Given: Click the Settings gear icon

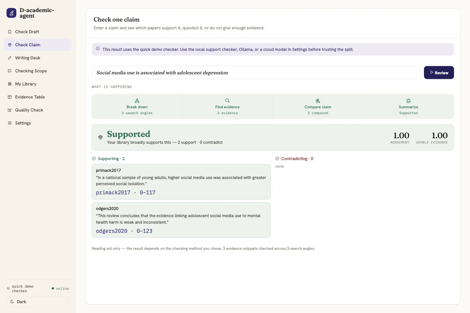Looking at the screenshot, I should tap(10, 123).
